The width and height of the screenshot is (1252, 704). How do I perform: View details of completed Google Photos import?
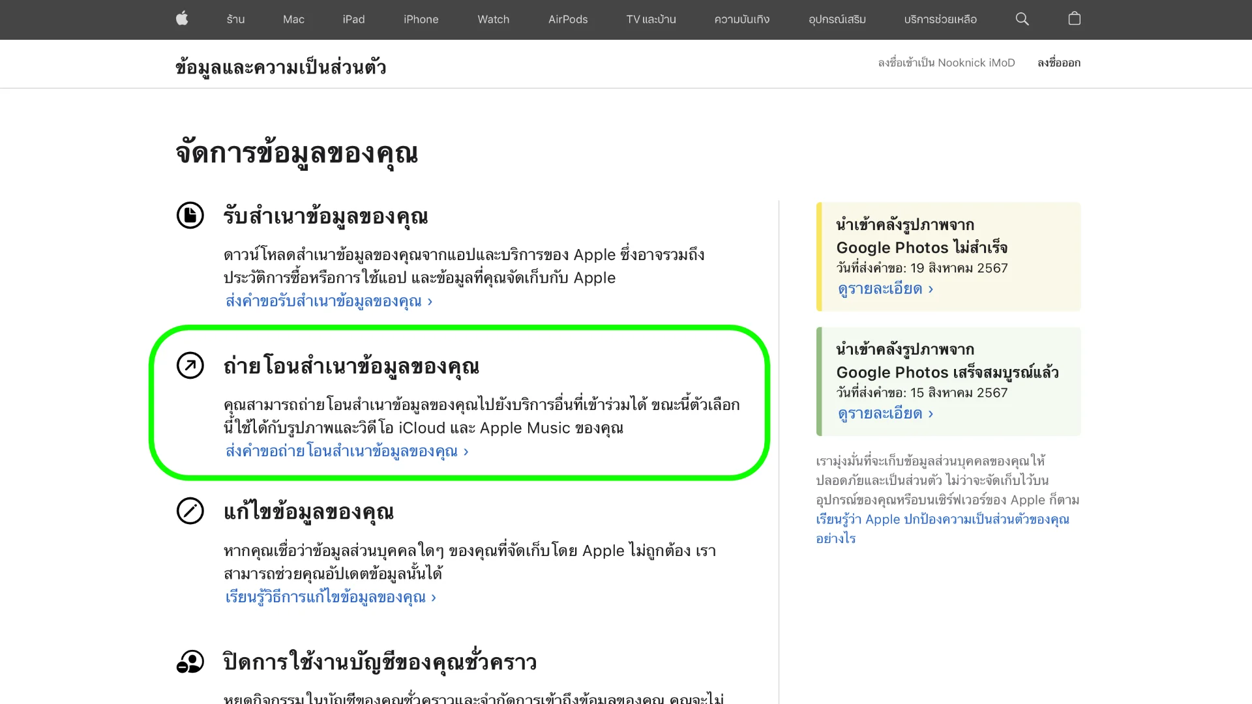(x=885, y=413)
